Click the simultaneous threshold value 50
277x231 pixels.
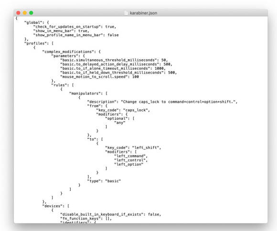click(163, 60)
